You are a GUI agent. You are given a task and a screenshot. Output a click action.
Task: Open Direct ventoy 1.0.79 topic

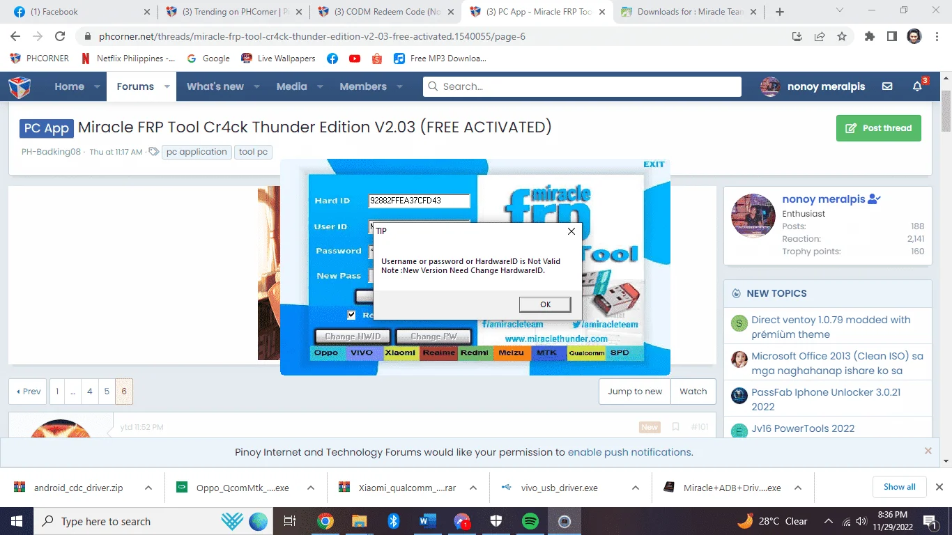pyautogui.click(x=831, y=327)
